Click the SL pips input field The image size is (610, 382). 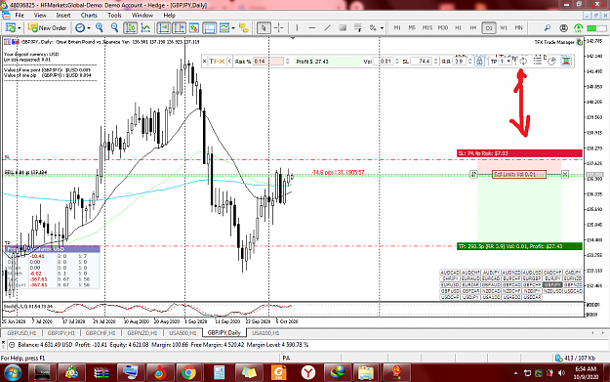click(421, 62)
